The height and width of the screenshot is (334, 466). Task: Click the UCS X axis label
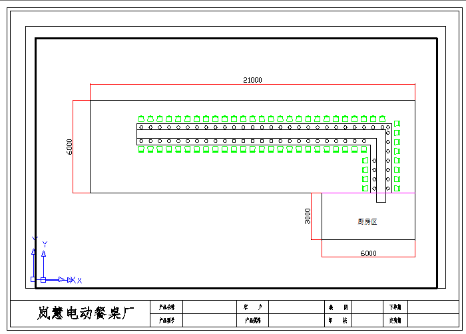click(79, 281)
